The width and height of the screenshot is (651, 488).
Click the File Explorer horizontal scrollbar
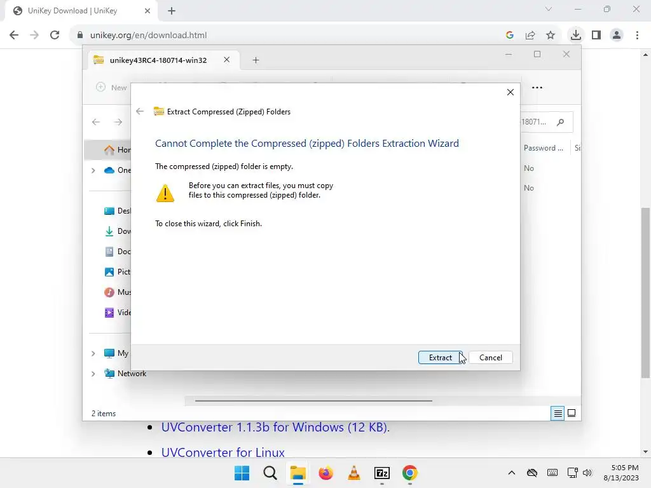313,401
